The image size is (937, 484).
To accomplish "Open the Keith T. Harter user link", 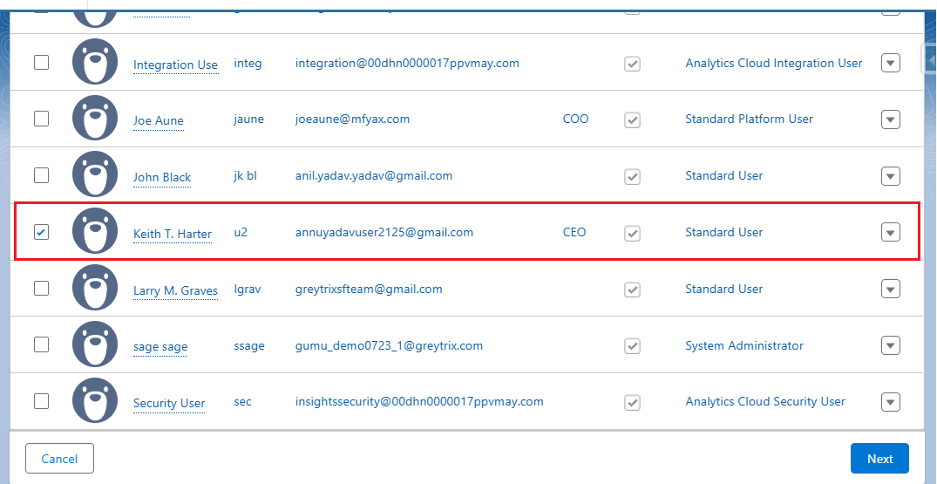I will coord(172,234).
